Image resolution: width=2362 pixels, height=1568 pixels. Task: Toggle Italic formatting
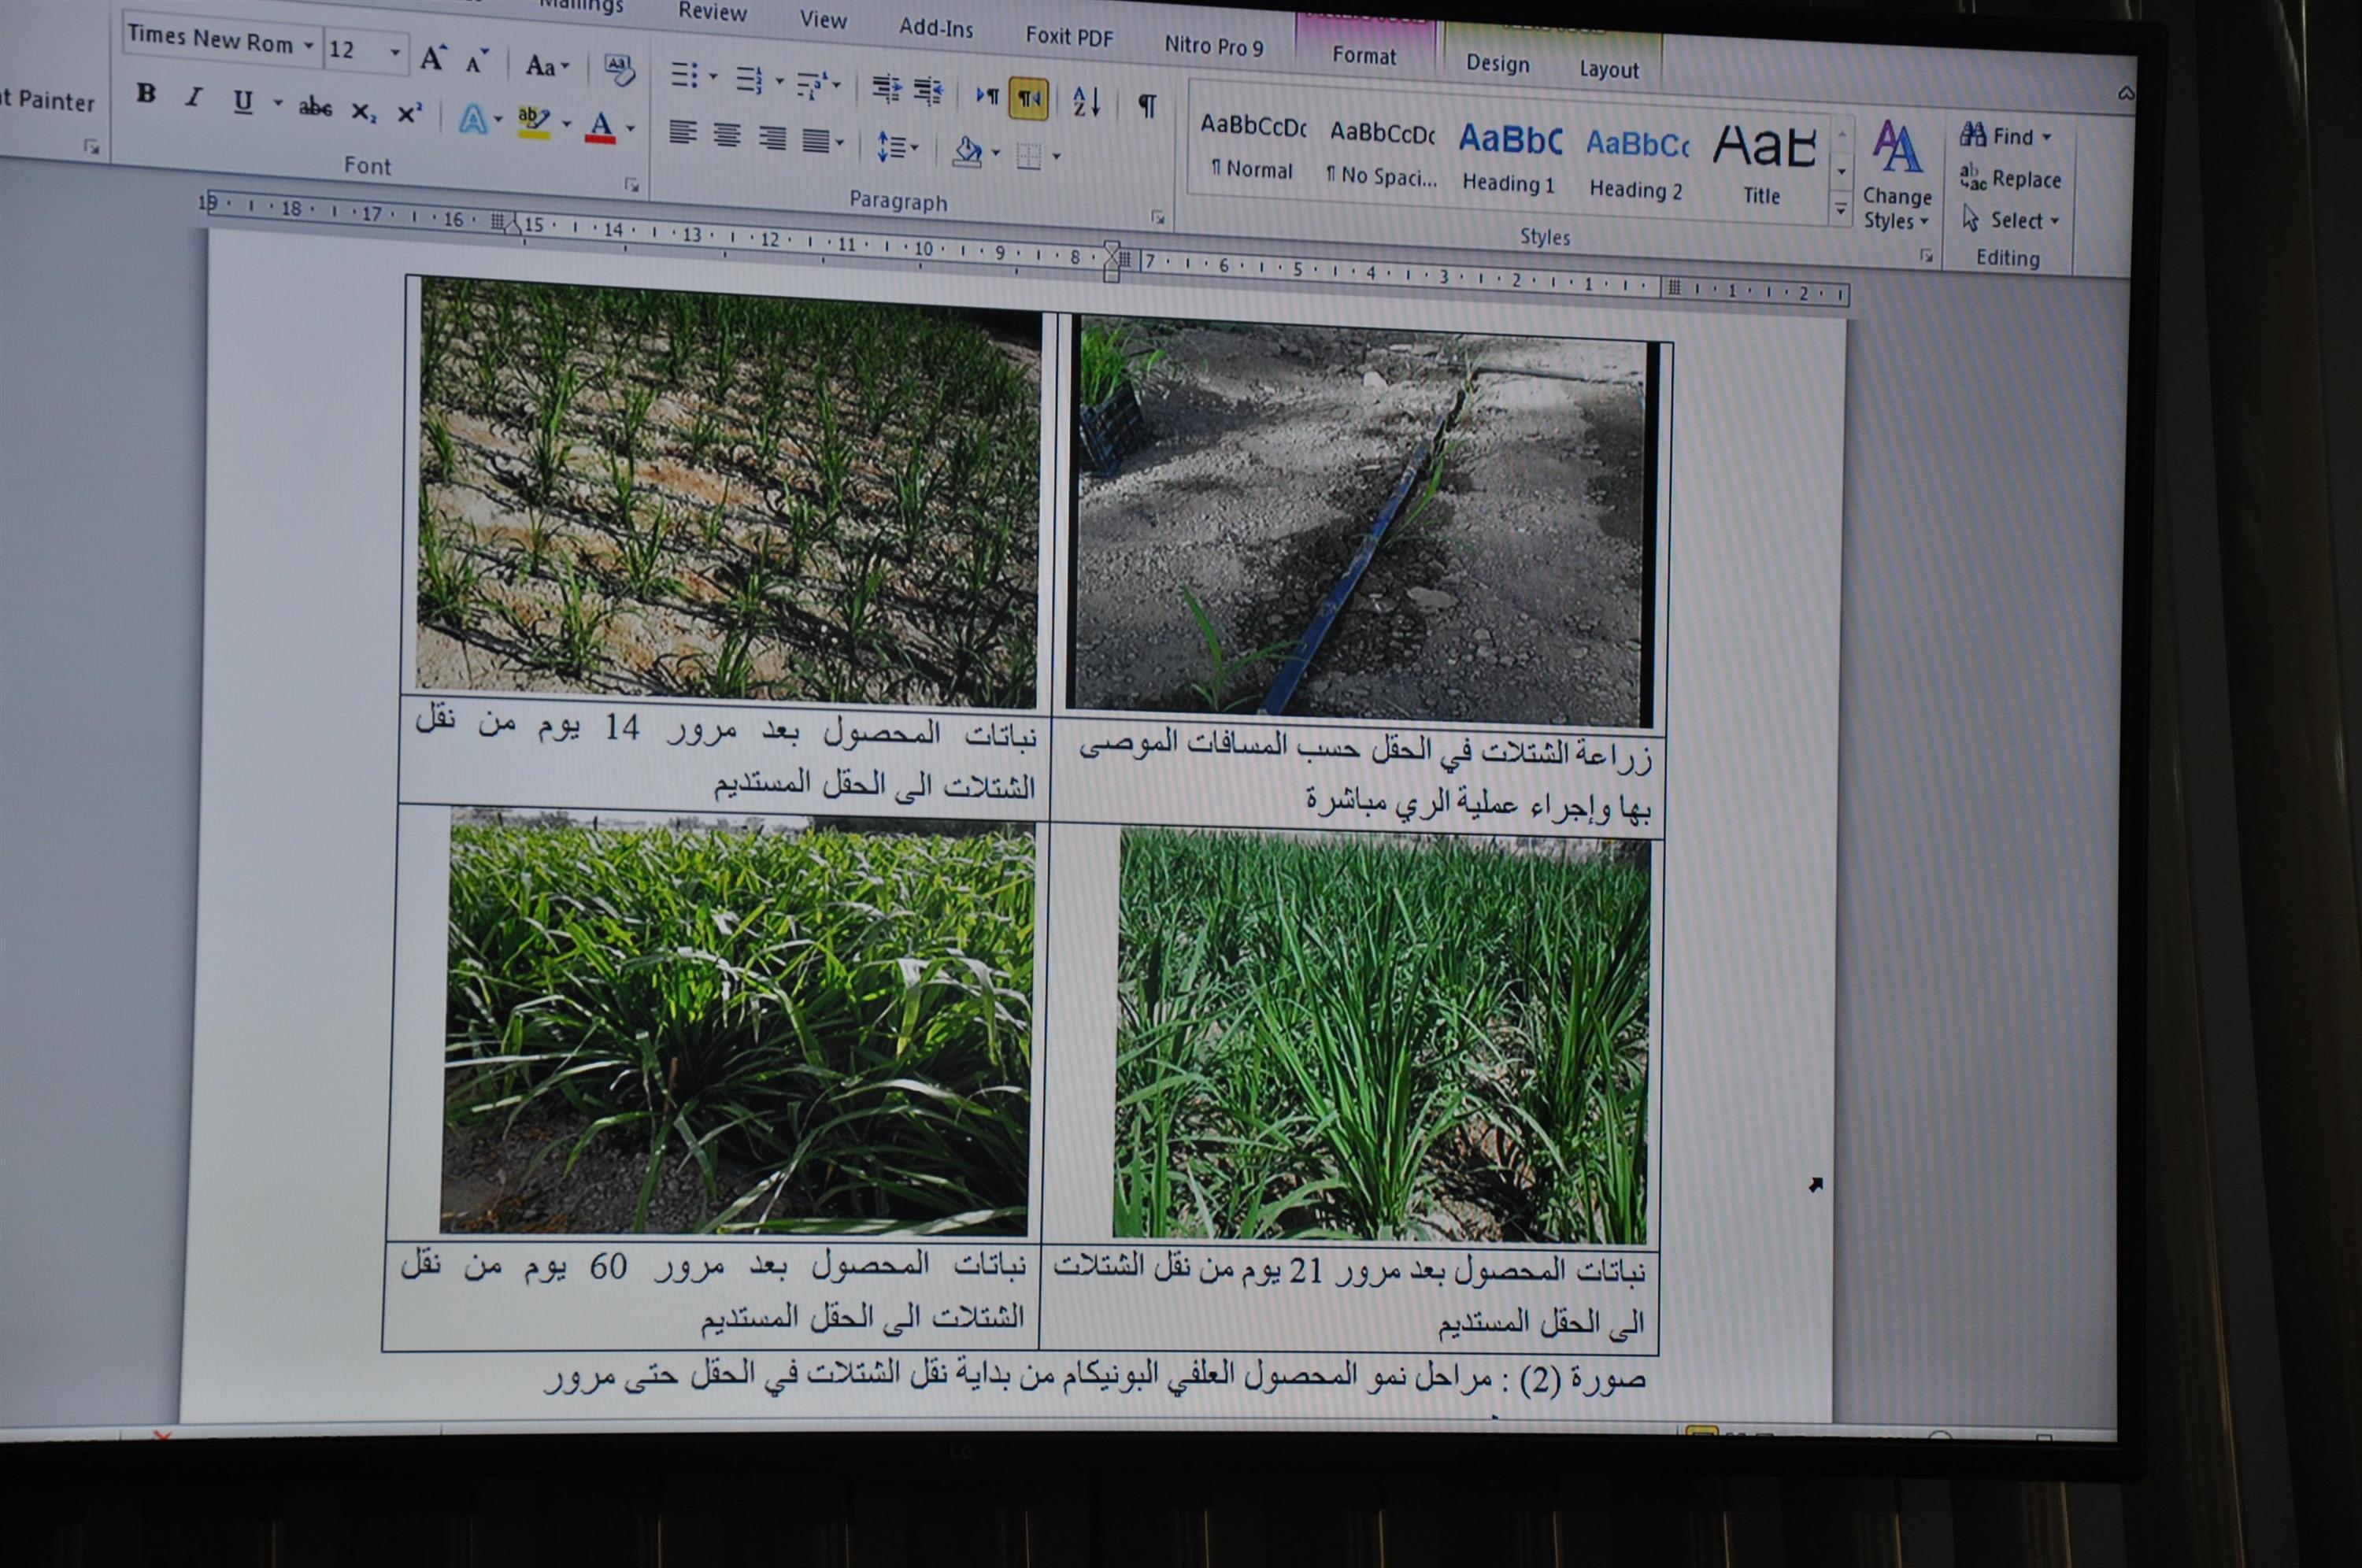(194, 97)
